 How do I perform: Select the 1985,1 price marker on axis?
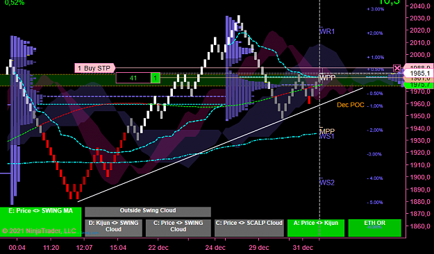[419, 74]
